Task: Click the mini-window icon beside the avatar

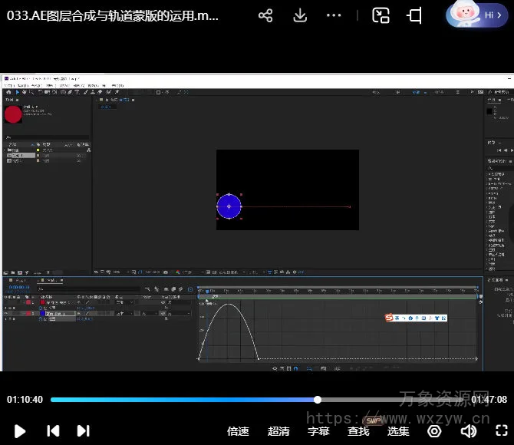Action: click(415, 15)
